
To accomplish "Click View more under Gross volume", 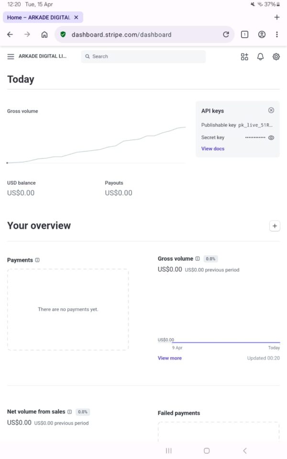I will pyautogui.click(x=170, y=358).
